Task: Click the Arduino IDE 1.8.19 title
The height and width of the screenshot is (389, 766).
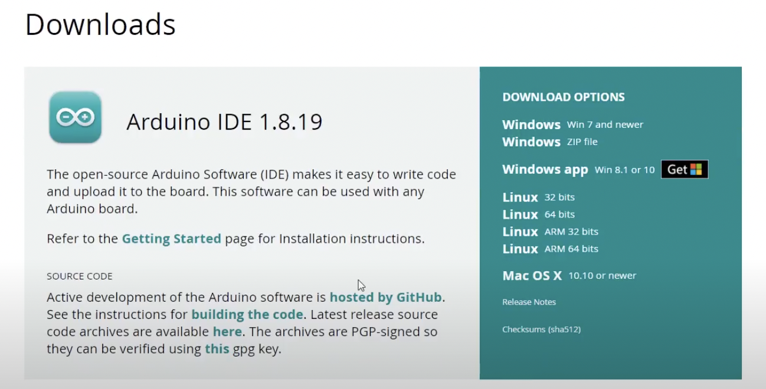Action: pyautogui.click(x=224, y=122)
